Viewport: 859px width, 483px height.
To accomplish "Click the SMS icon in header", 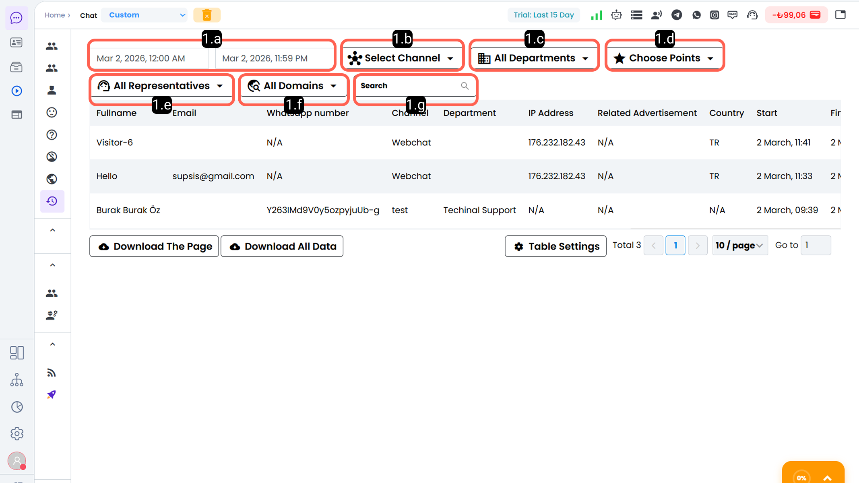I will pyautogui.click(x=733, y=15).
